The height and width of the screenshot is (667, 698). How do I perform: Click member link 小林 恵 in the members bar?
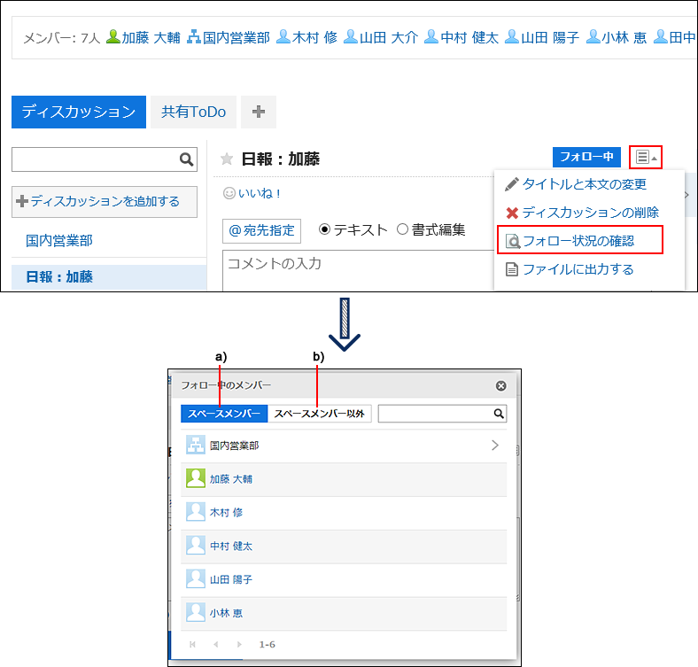click(624, 37)
